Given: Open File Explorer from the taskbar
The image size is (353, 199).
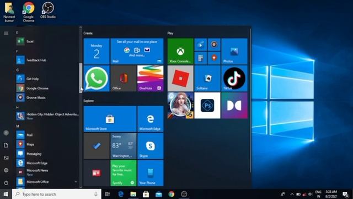Looking at the screenshot, I should pyautogui.click(x=133, y=194).
